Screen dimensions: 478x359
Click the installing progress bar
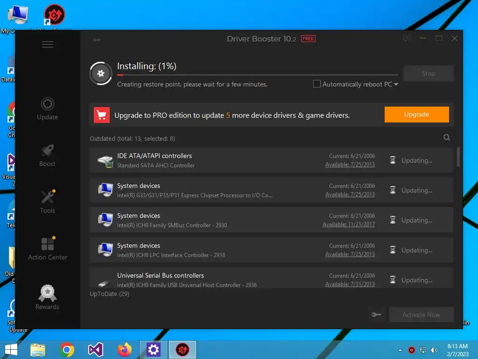click(258, 75)
